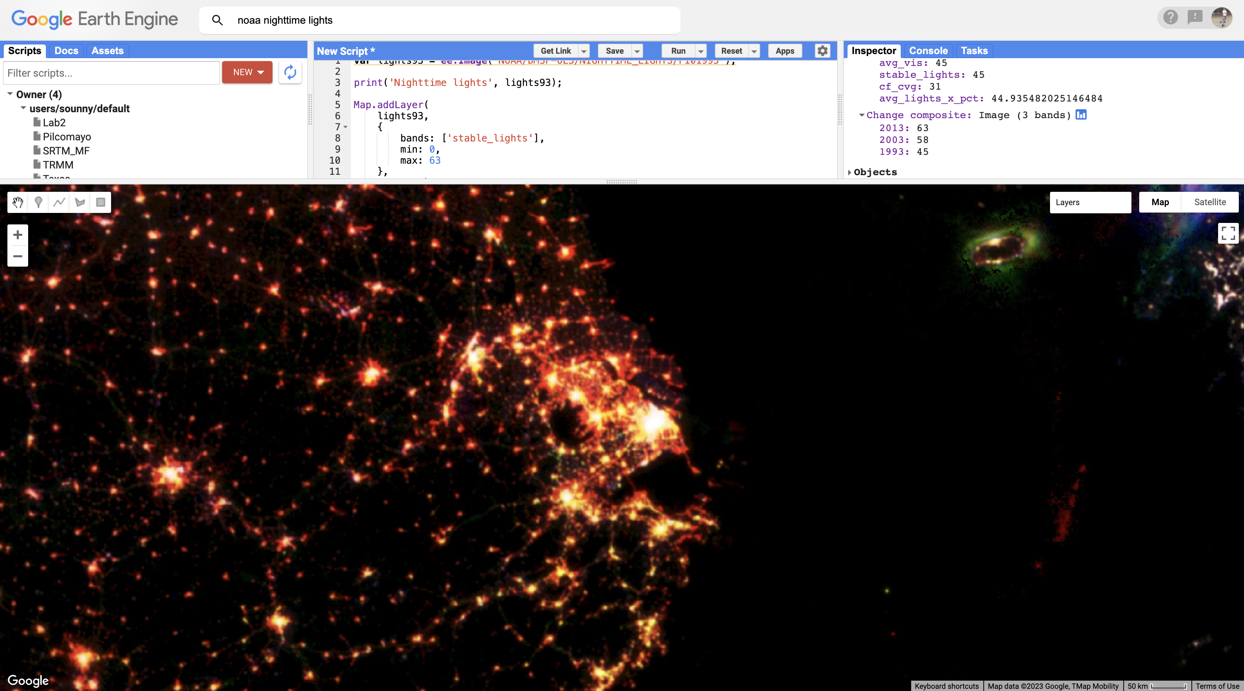
Task: Switch basemap to Map view
Action: click(1160, 202)
